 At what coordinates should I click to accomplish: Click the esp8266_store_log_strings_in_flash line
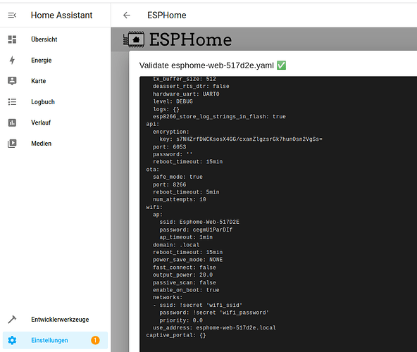[x=219, y=116]
